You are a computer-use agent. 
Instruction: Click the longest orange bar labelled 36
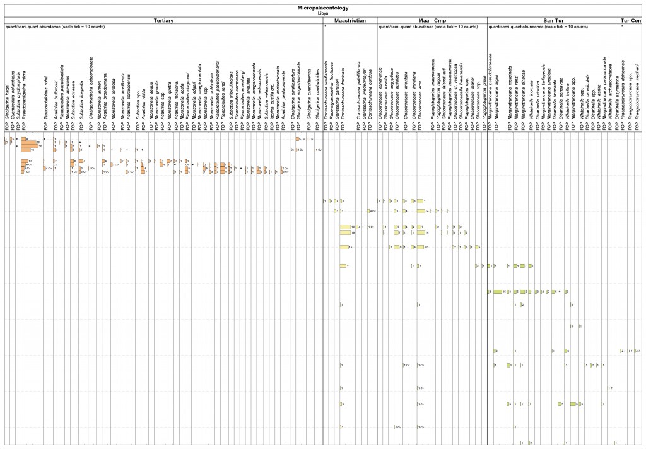(30, 143)
